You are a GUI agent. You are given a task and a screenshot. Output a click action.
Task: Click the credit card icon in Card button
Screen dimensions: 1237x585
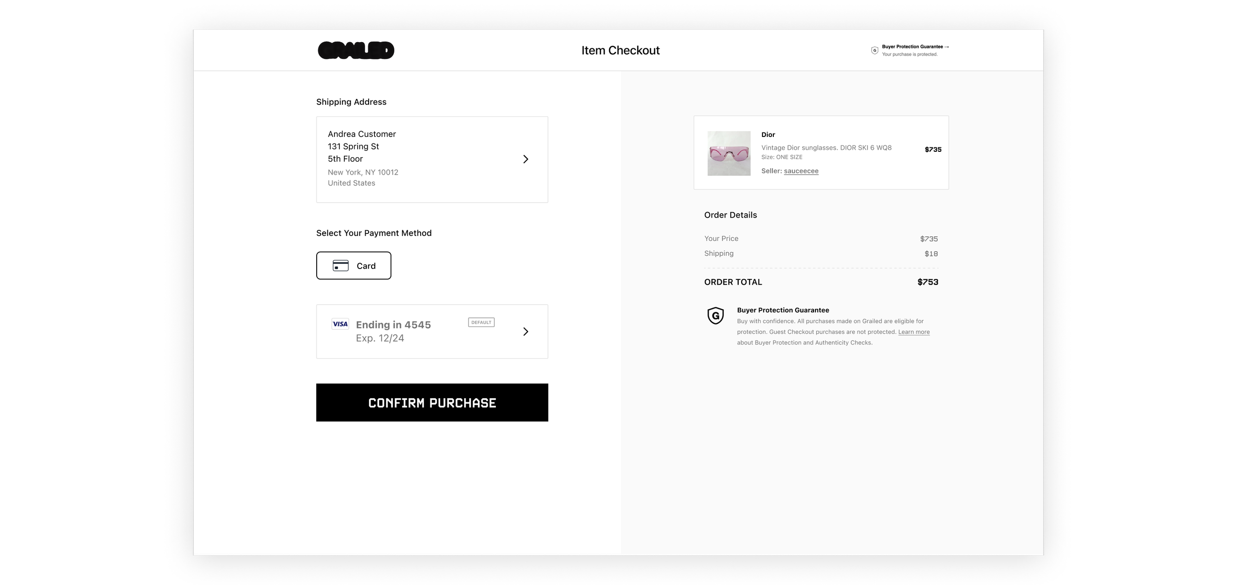[x=340, y=266]
